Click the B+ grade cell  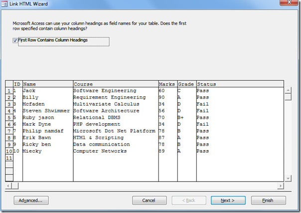(x=187, y=118)
